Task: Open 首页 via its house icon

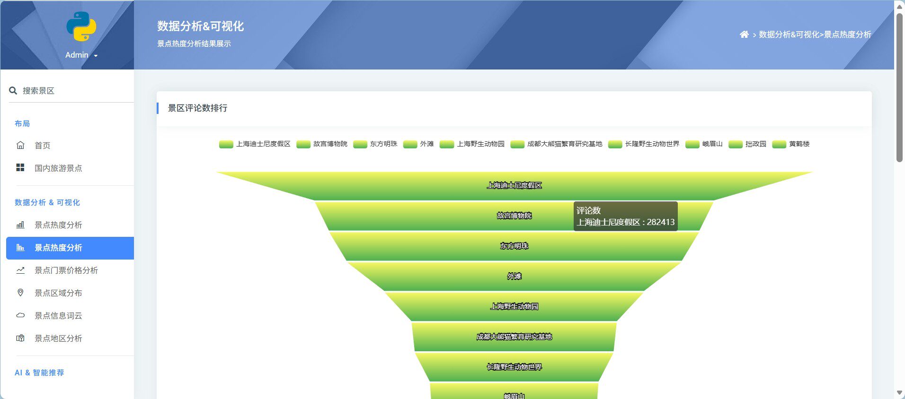Action: pos(20,145)
